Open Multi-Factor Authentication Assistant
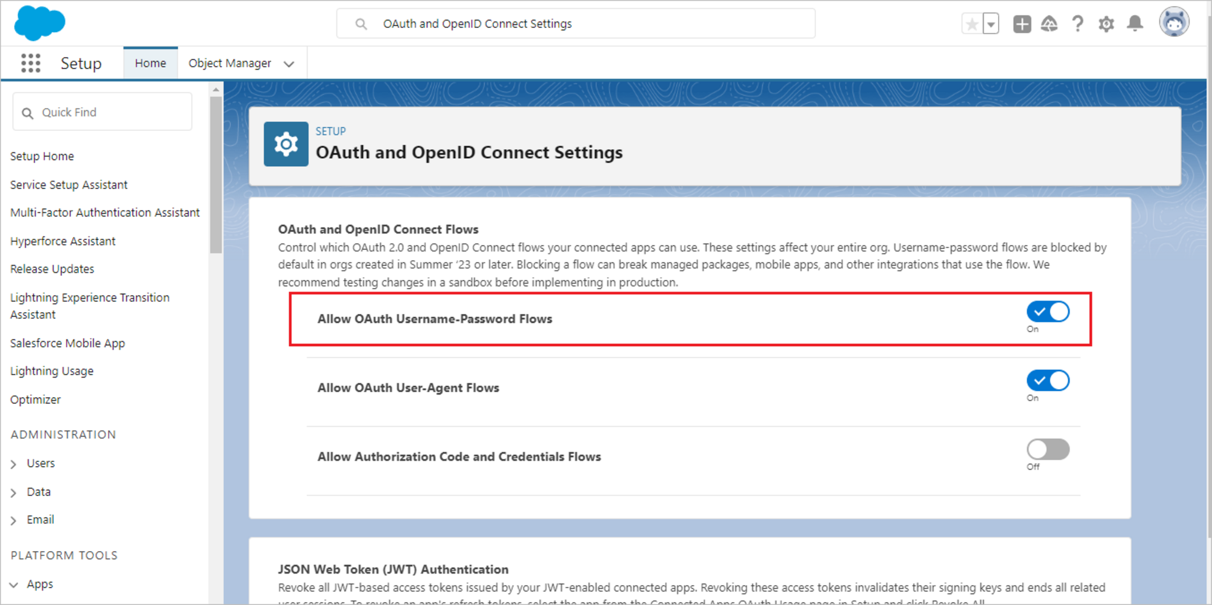 105,213
